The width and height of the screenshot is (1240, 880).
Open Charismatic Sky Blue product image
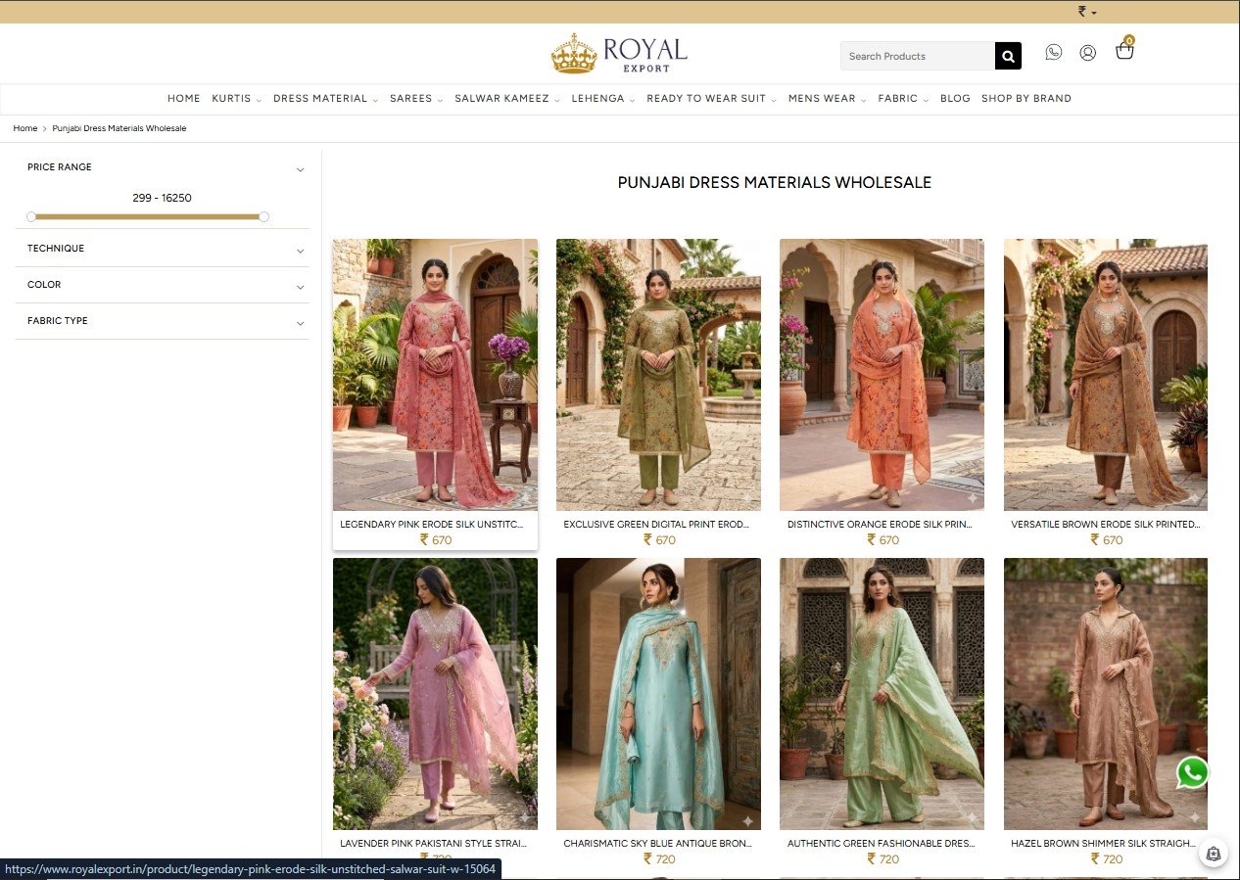(658, 694)
